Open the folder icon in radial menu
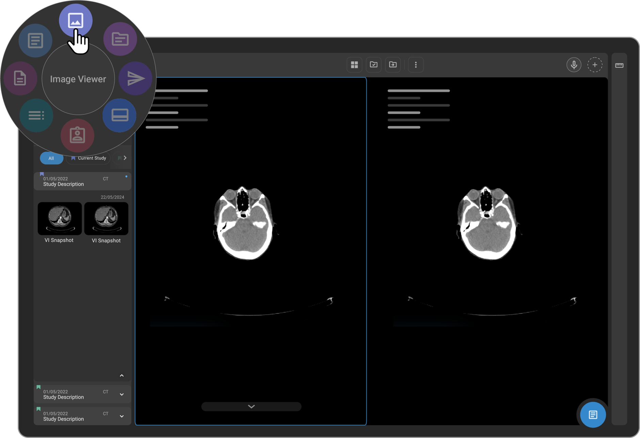Image resolution: width=640 pixels, height=438 pixels. click(120, 39)
